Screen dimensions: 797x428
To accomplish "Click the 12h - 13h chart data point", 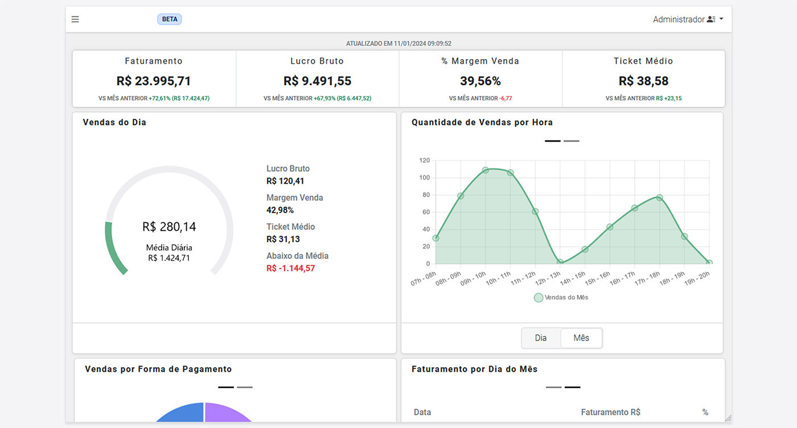I will pos(560,262).
